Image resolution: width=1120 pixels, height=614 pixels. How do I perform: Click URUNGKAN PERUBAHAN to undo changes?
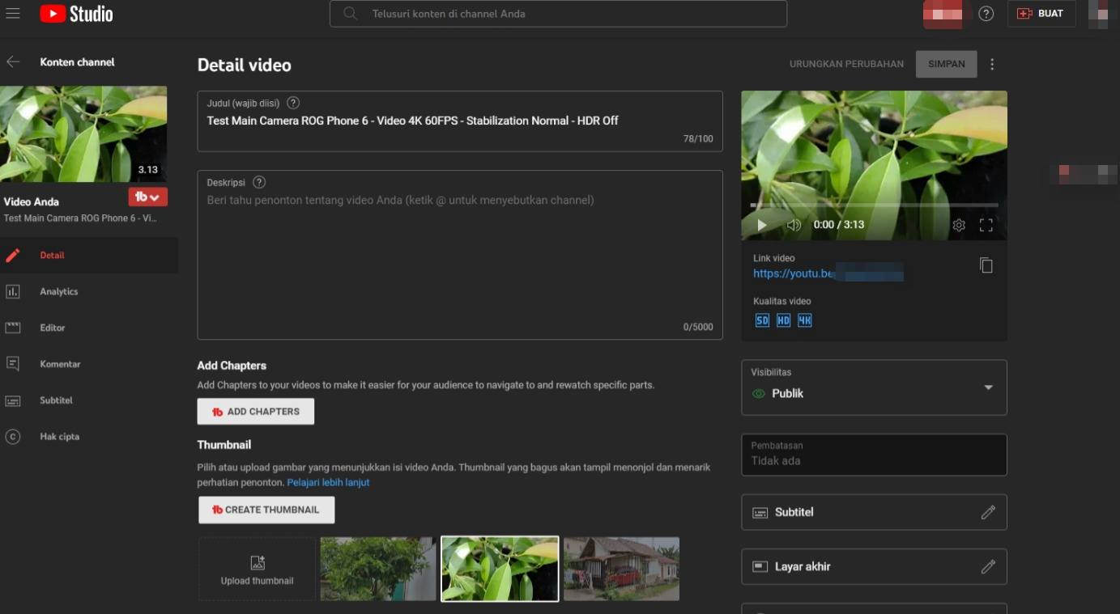[846, 64]
